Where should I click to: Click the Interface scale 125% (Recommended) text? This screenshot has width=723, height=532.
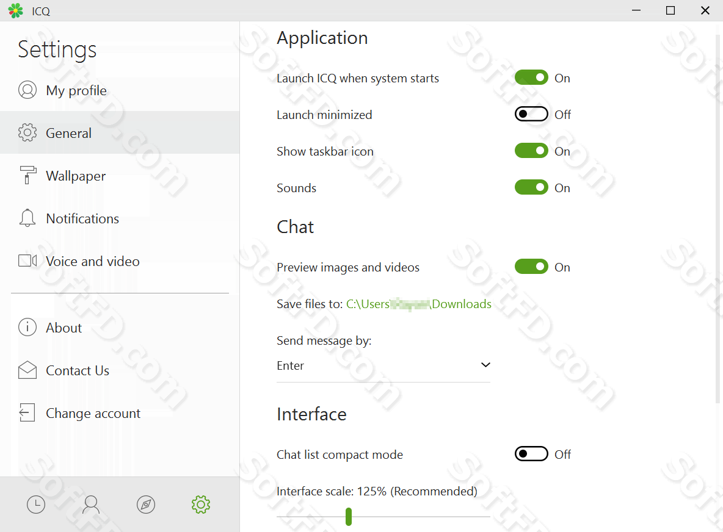pos(377,491)
